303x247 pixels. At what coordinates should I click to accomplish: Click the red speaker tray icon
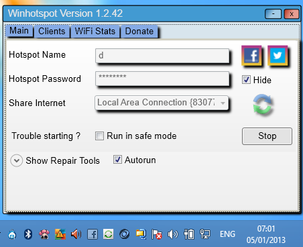pyautogui.click(x=76, y=234)
